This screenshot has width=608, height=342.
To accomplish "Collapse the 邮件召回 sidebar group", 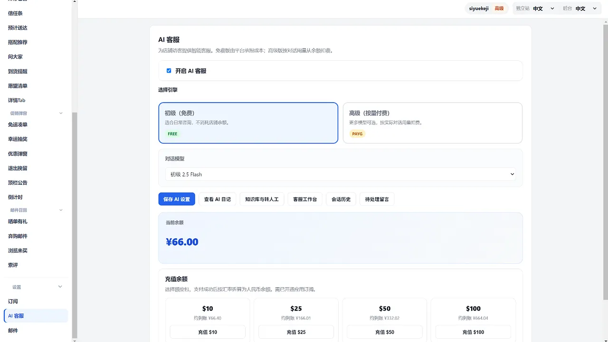I will tap(36, 210).
